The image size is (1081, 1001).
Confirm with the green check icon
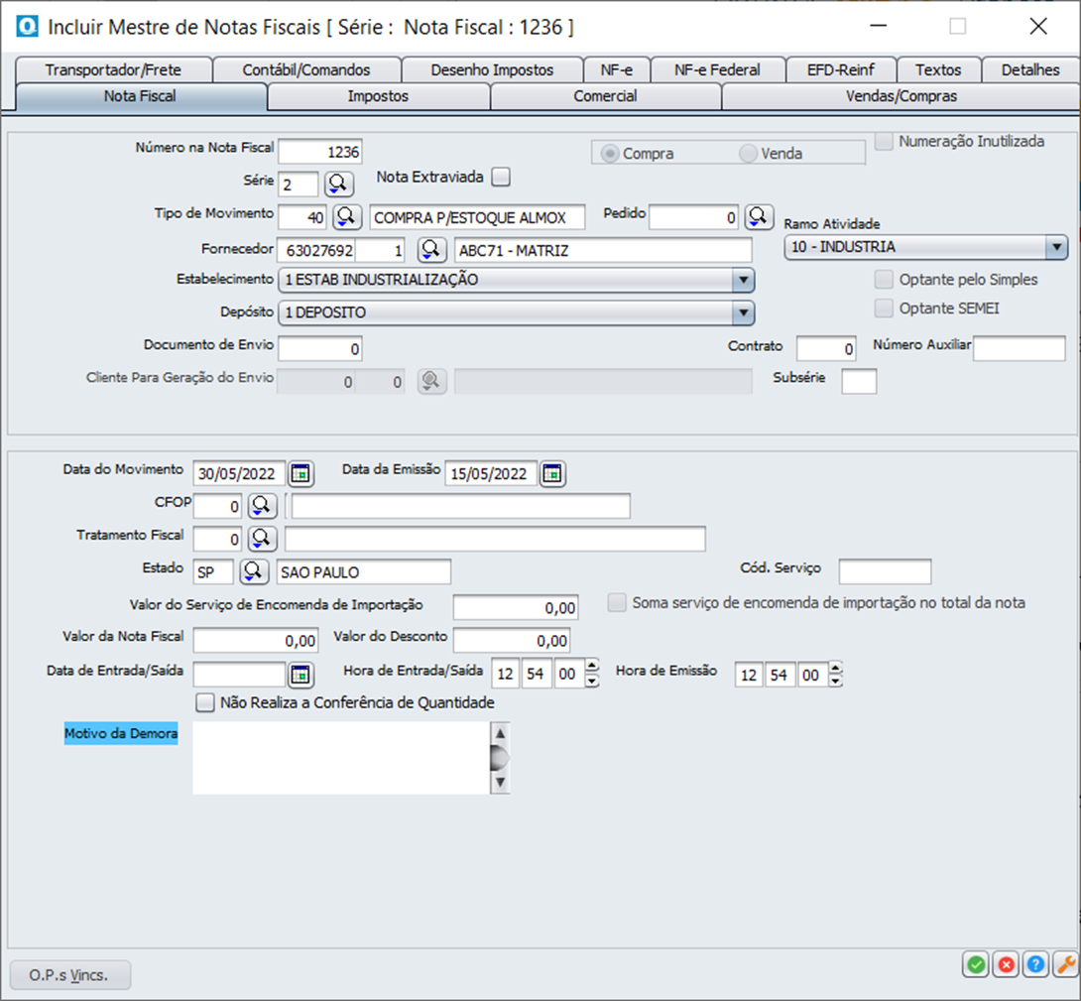tap(976, 964)
